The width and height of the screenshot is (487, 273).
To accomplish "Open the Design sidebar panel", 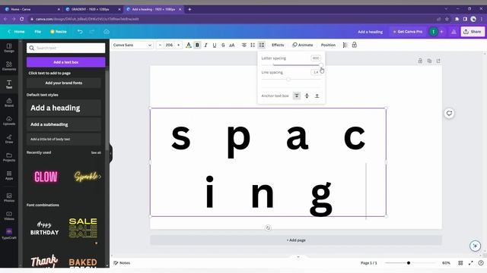I will pos(9,48).
